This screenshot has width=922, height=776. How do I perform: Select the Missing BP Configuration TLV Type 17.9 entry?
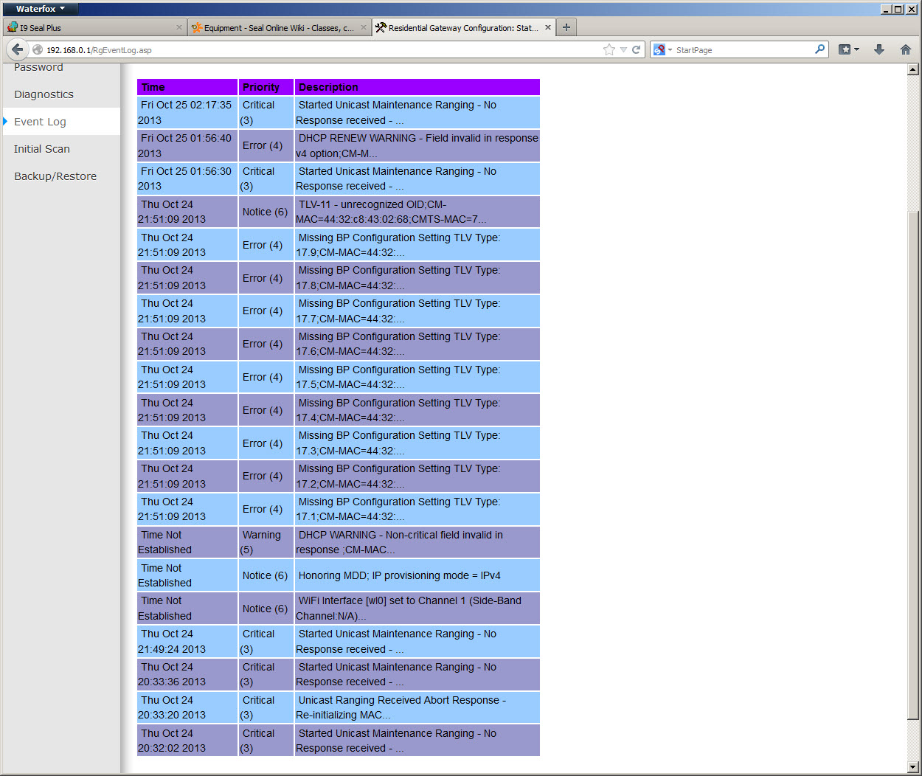417,245
